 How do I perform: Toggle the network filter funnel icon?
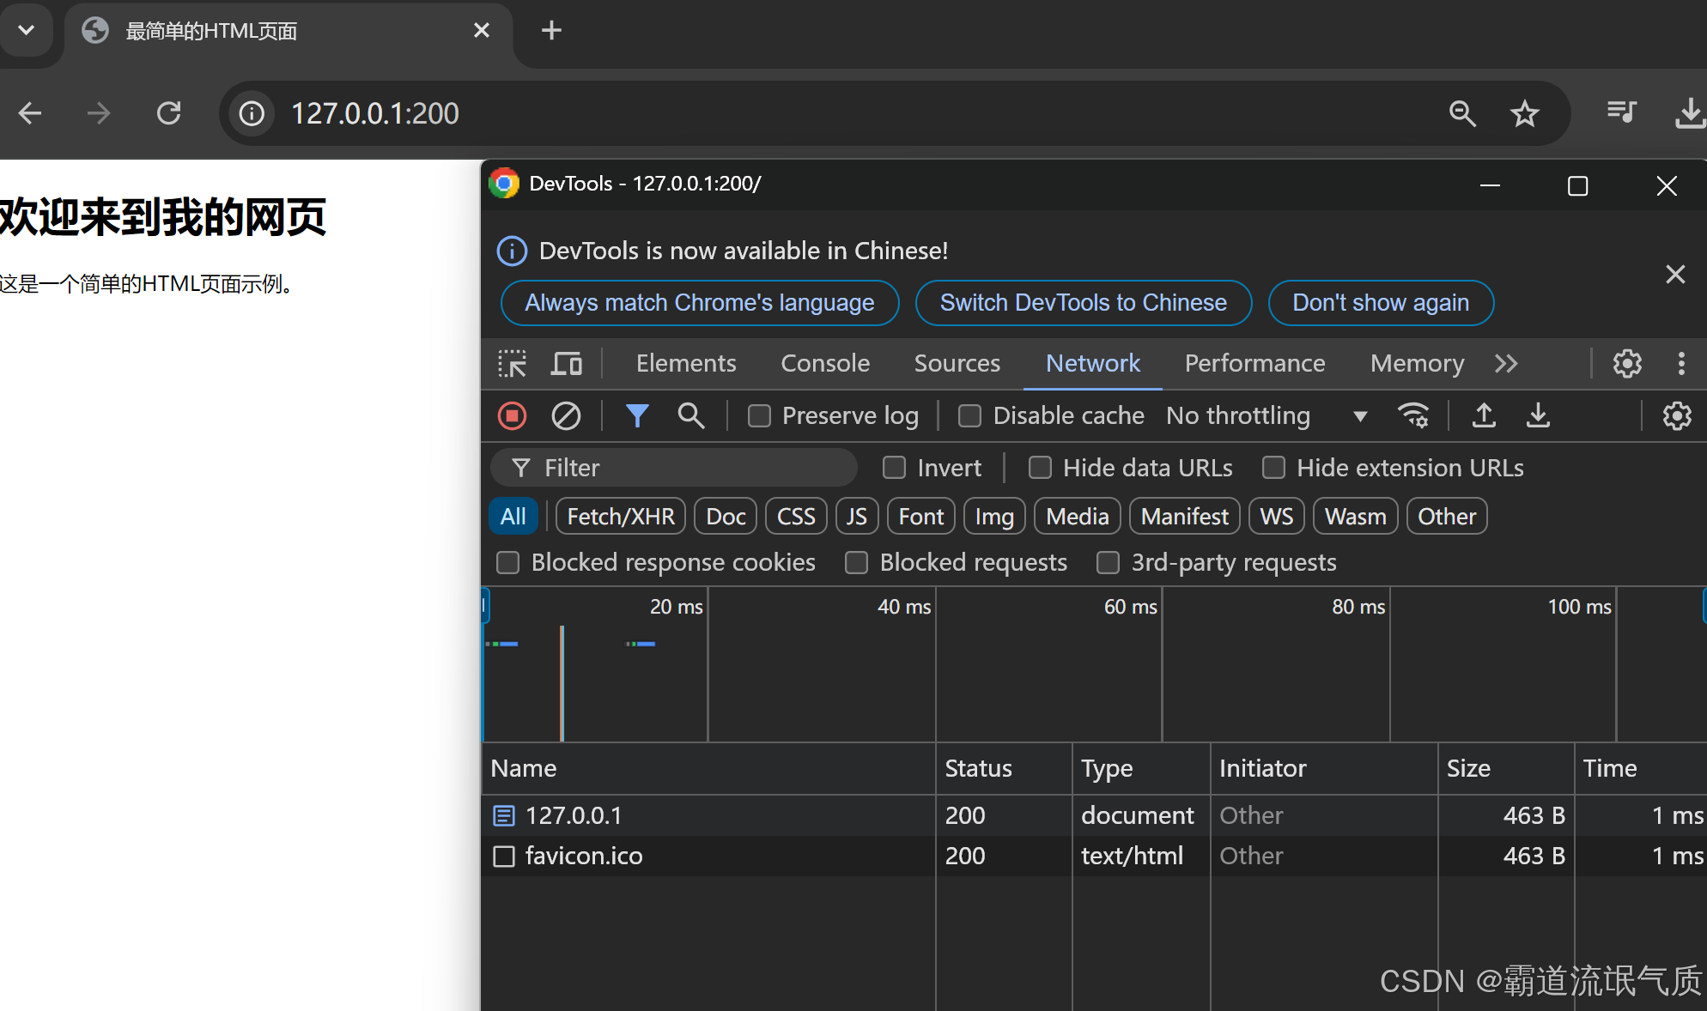[x=636, y=416]
